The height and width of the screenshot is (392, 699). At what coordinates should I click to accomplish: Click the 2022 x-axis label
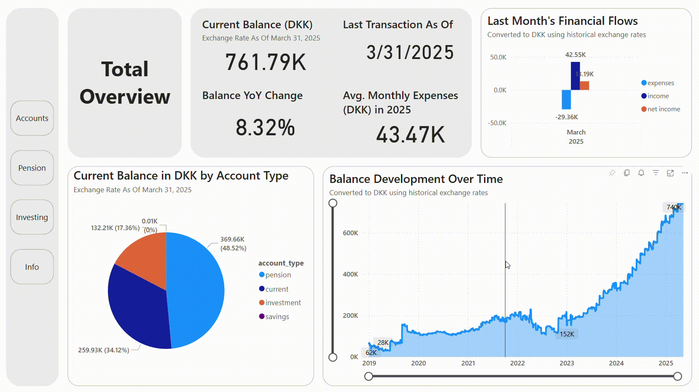(x=517, y=363)
